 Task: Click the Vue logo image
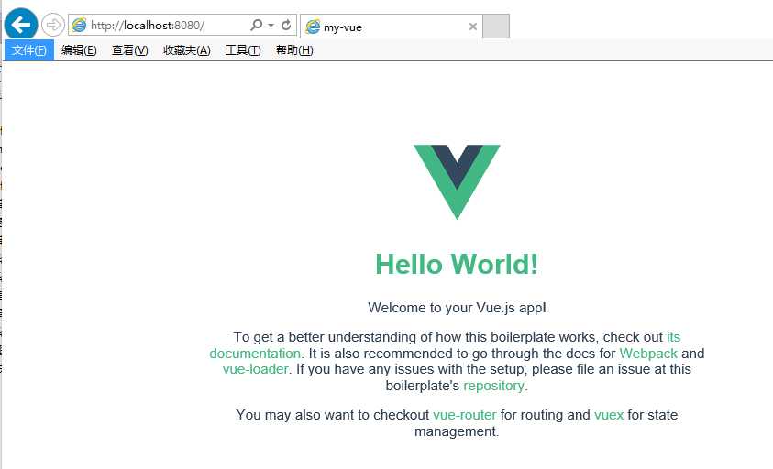(x=457, y=181)
